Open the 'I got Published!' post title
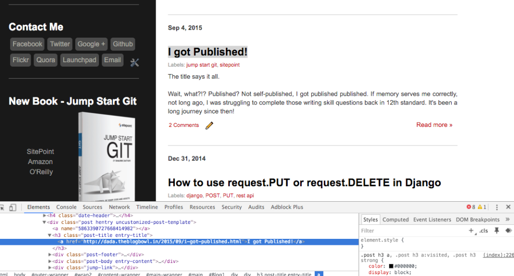 click(x=207, y=52)
